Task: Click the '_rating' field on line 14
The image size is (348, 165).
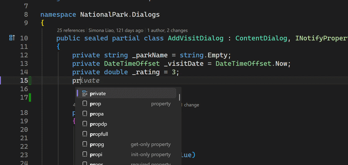Action: (146, 72)
